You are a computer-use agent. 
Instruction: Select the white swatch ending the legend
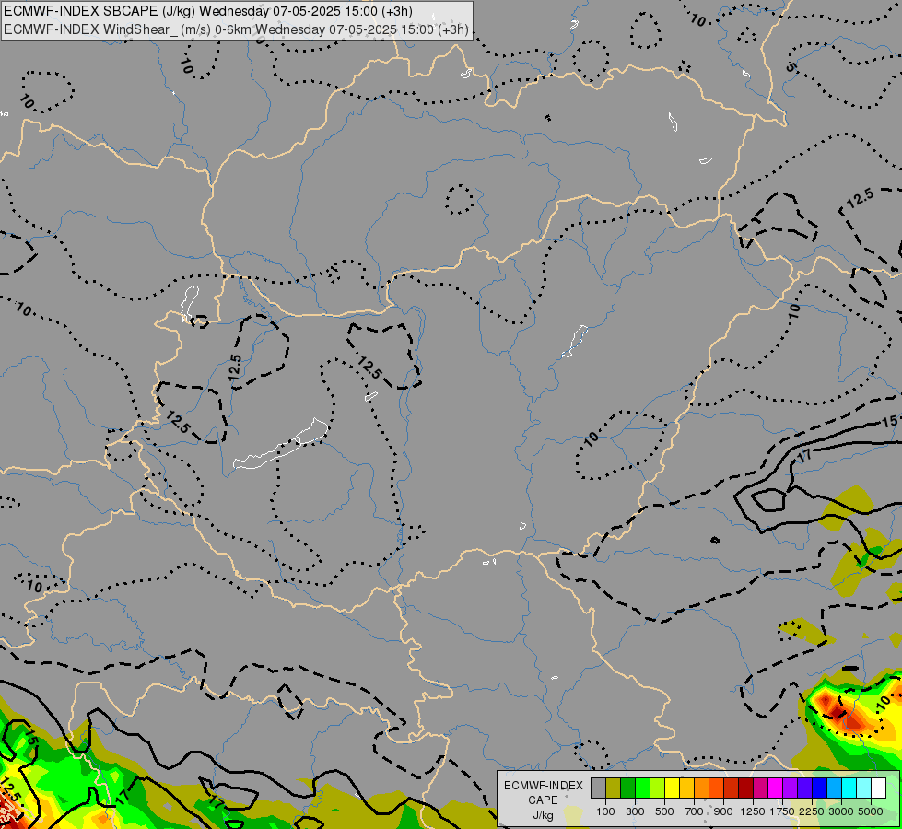tap(879, 788)
